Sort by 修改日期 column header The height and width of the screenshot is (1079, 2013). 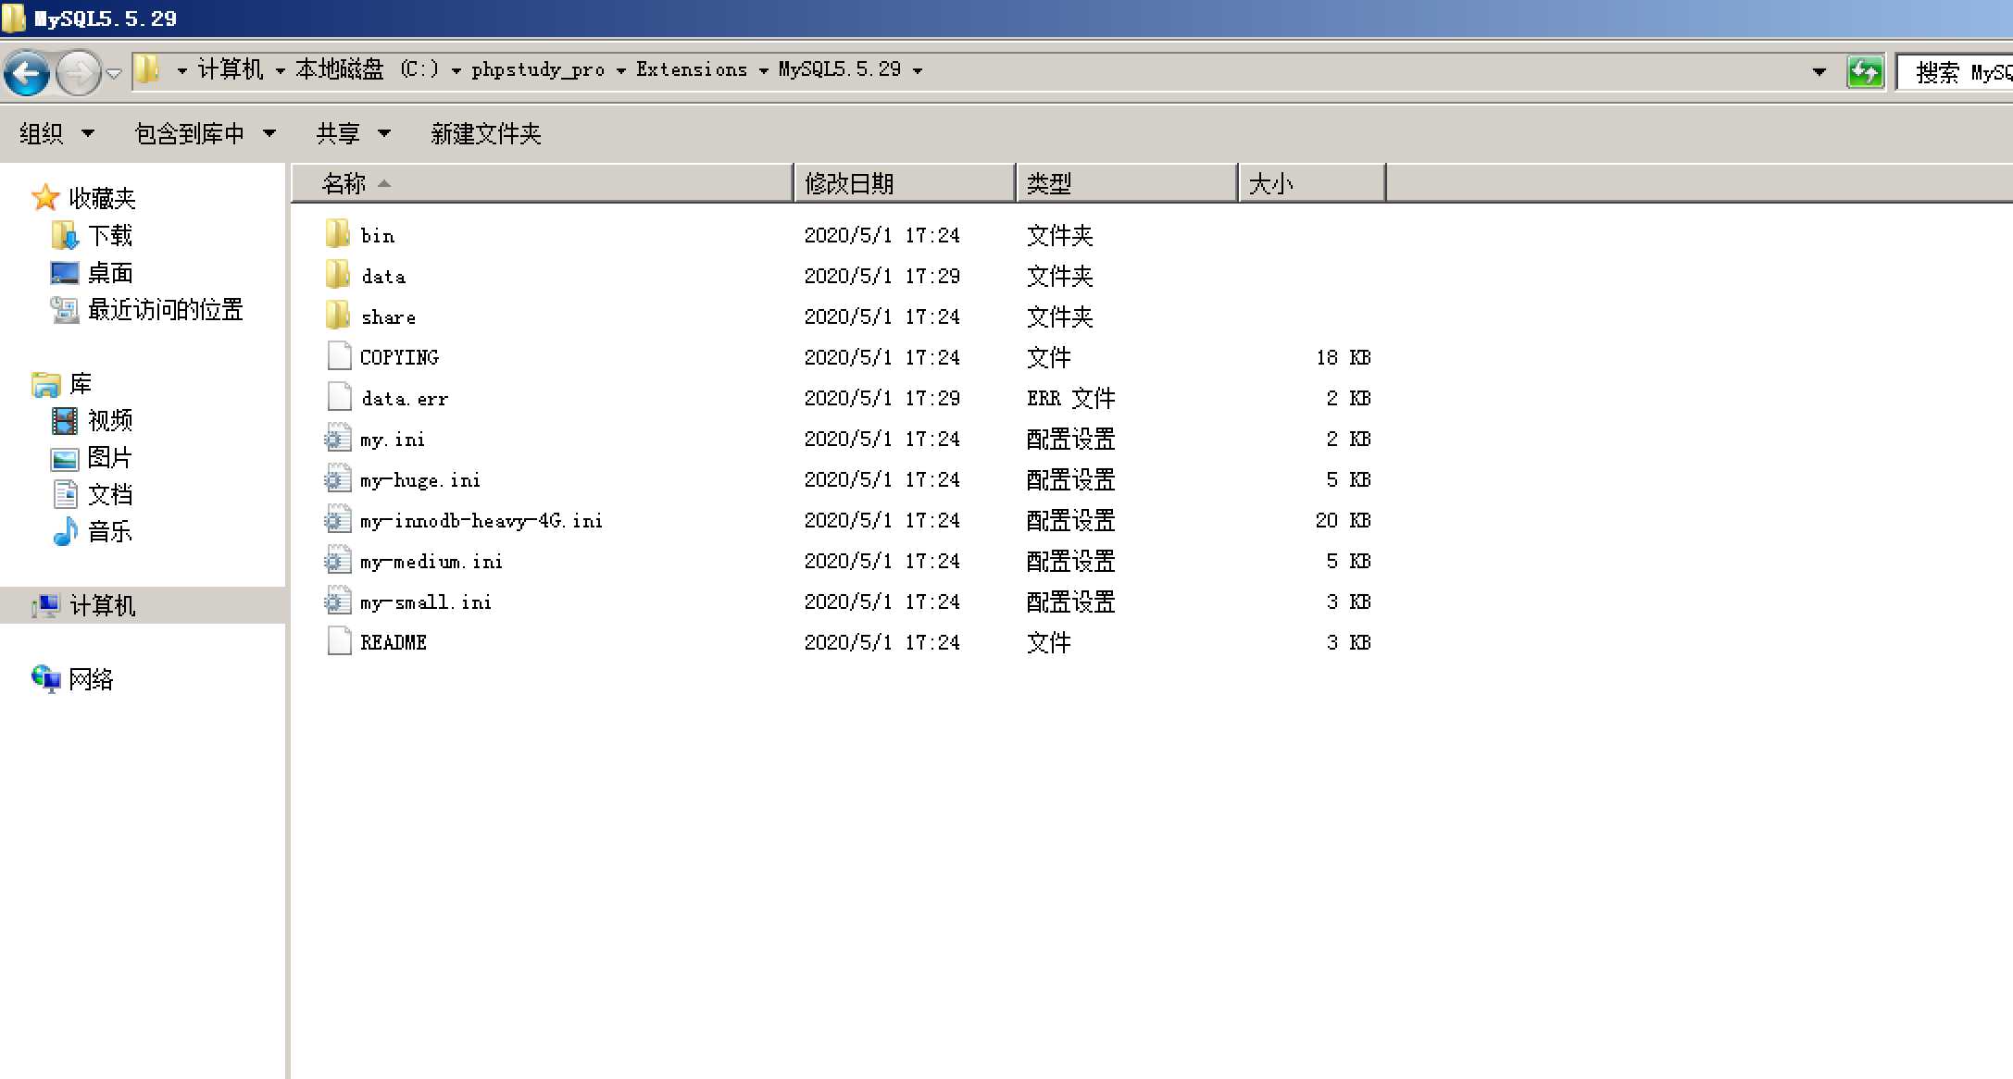905,183
